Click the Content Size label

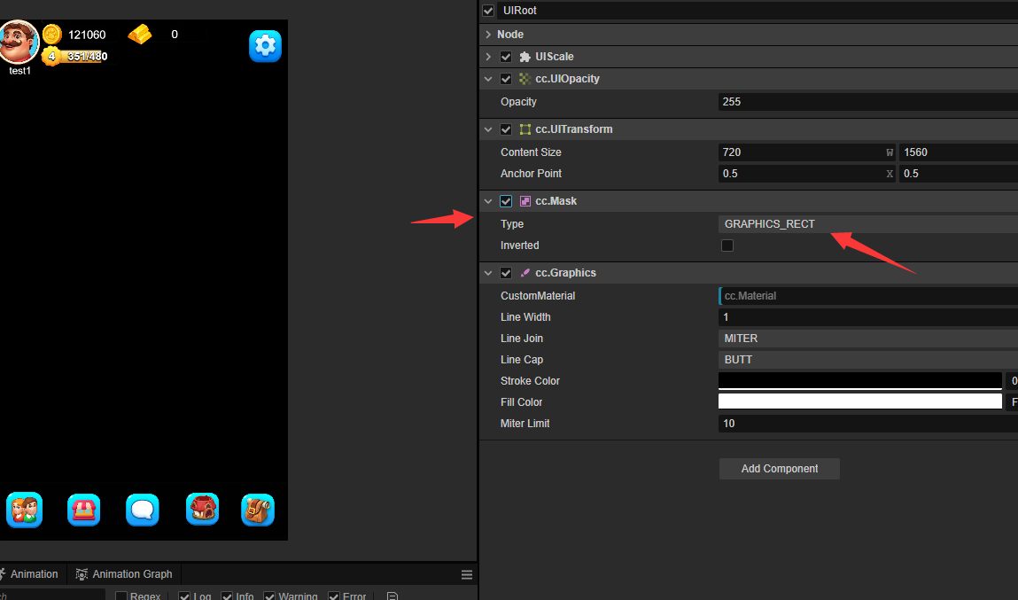(531, 152)
